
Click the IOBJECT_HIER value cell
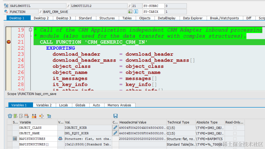[88, 128]
